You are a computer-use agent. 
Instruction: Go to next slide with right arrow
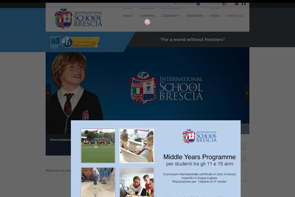point(247,93)
